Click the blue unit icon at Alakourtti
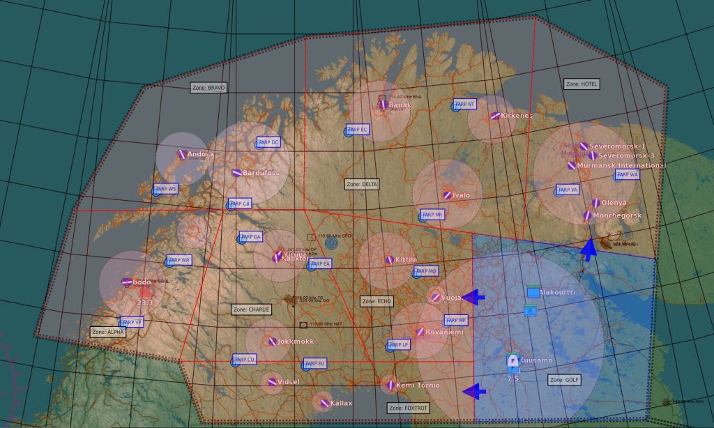The height and width of the screenshot is (428, 714). tap(533, 293)
